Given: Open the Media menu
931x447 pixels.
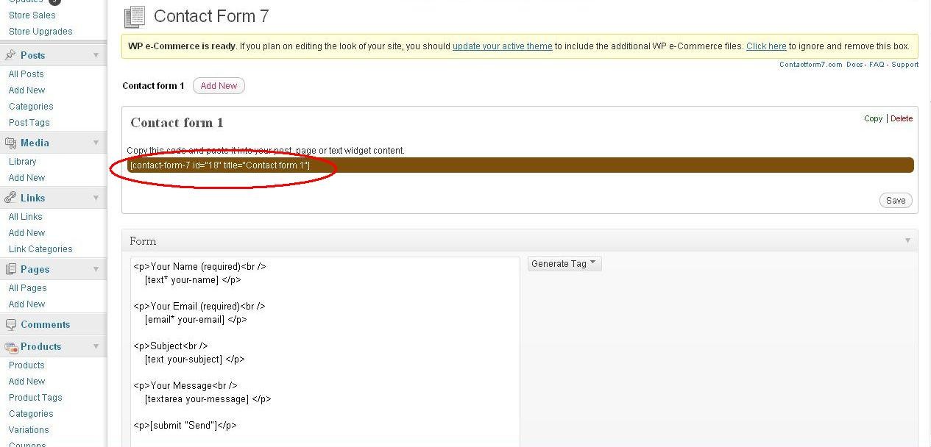Looking at the screenshot, I should pos(35,143).
